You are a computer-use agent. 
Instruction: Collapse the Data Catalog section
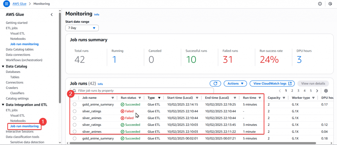[3, 66]
